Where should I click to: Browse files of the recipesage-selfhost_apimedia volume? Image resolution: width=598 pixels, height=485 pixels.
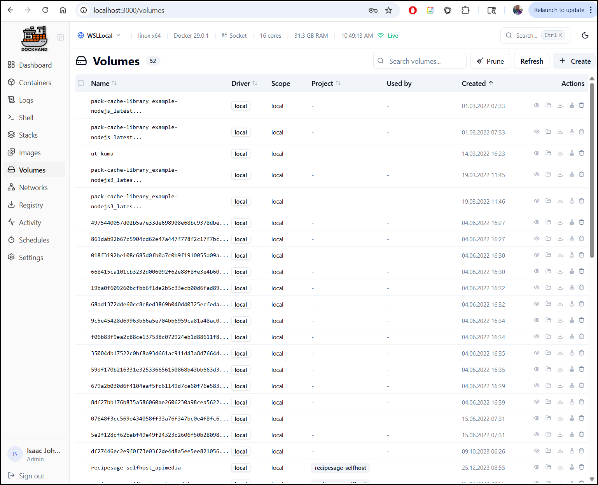click(x=548, y=467)
